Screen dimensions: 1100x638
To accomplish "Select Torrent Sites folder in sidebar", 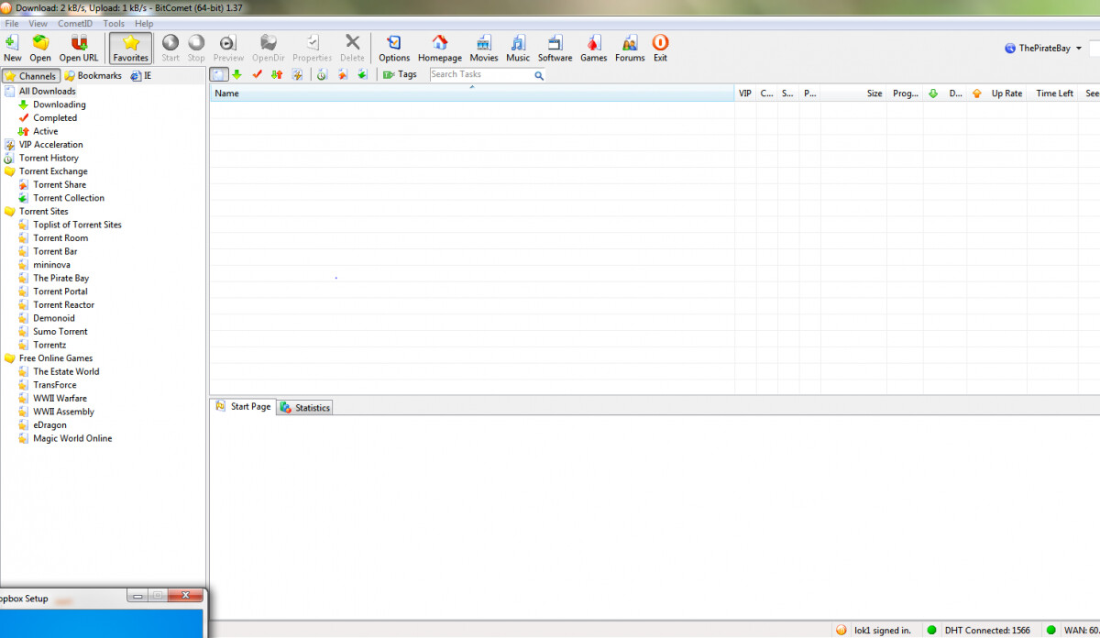I will [x=43, y=212].
